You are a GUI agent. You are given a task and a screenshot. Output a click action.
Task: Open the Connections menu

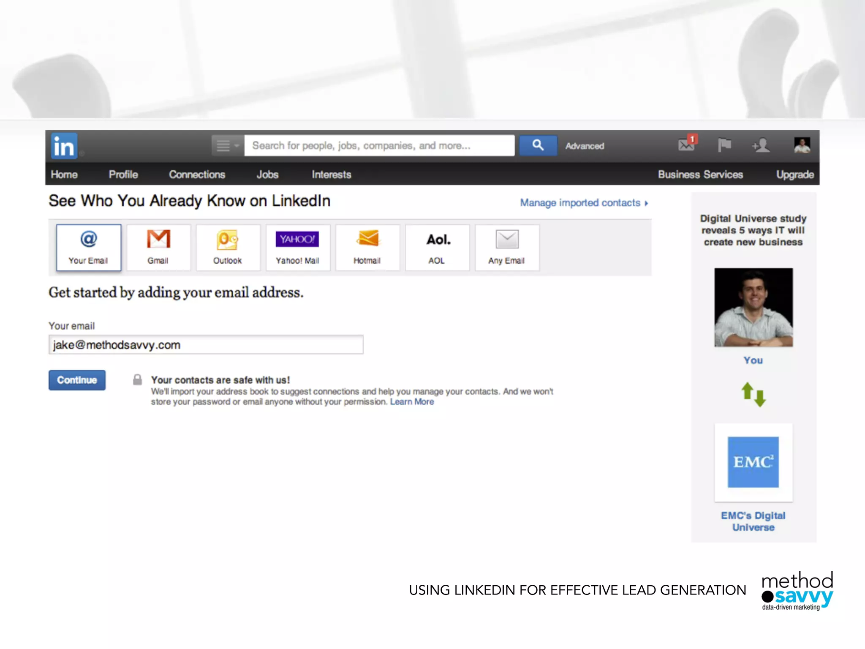coord(197,175)
